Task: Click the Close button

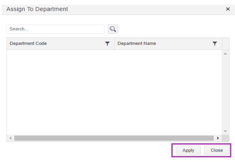Action: click(x=217, y=150)
